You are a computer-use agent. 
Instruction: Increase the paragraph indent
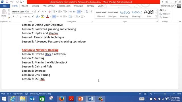(x=74, y=12)
